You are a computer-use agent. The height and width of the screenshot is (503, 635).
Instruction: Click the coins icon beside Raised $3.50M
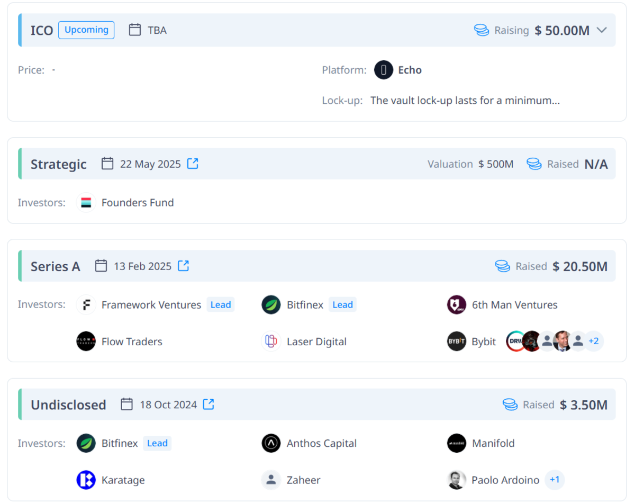tap(510, 405)
